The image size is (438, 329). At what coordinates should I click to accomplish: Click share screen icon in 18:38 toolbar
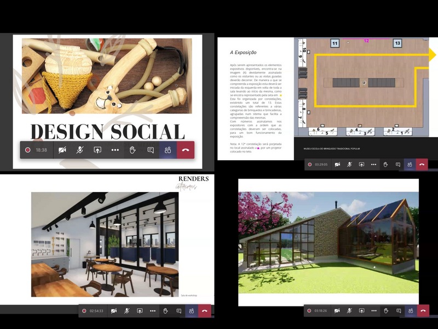pyautogui.click(x=97, y=150)
